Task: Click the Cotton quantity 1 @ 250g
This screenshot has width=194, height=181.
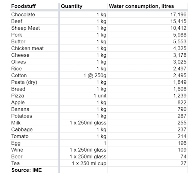Action: point(95,75)
